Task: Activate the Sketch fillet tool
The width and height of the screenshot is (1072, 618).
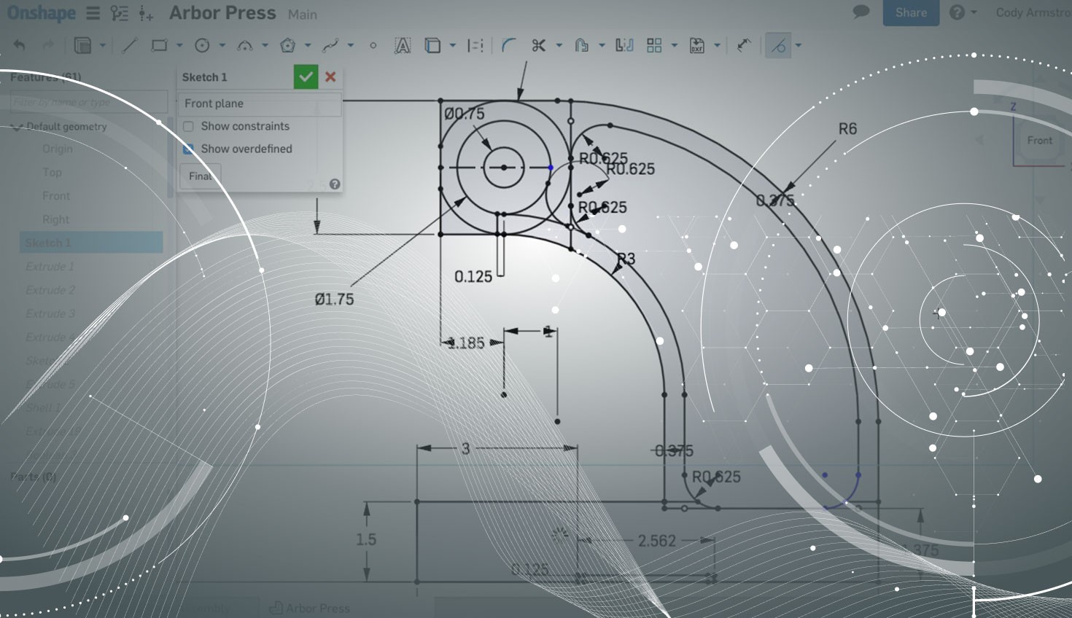Action: 508,46
